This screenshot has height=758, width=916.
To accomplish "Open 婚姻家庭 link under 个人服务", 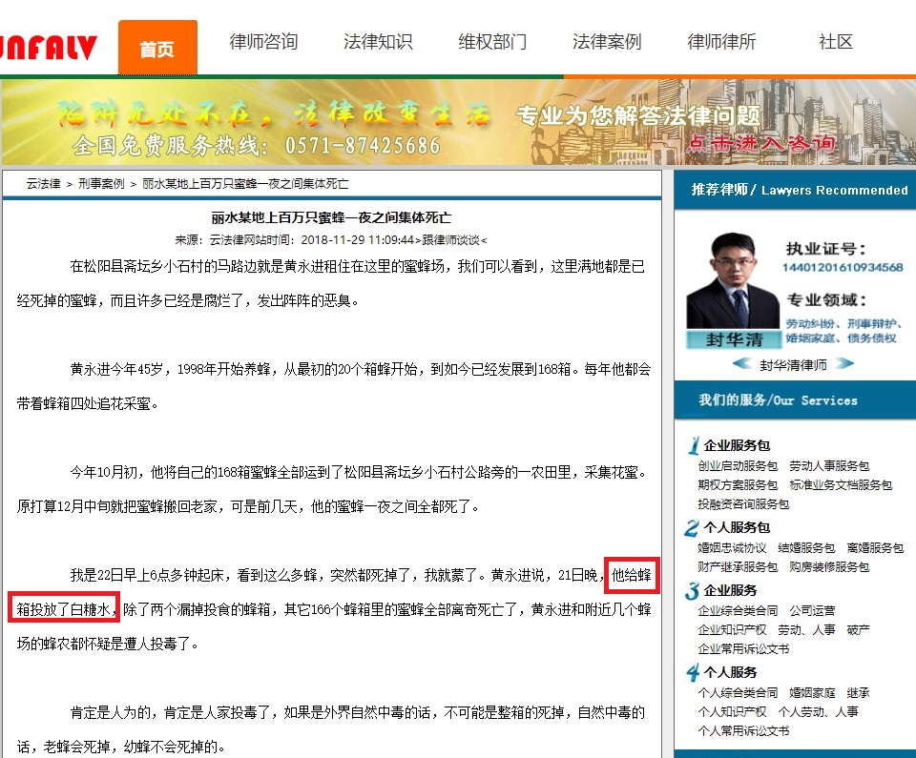I will pyautogui.click(x=812, y=692).
